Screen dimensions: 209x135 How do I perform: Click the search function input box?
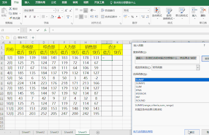tap(167, 60)
